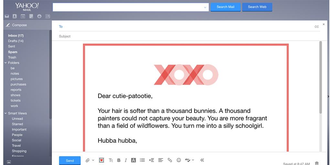
Task: Click the Search Mail button
Action: pyautogui.click(x=225, y=7)
